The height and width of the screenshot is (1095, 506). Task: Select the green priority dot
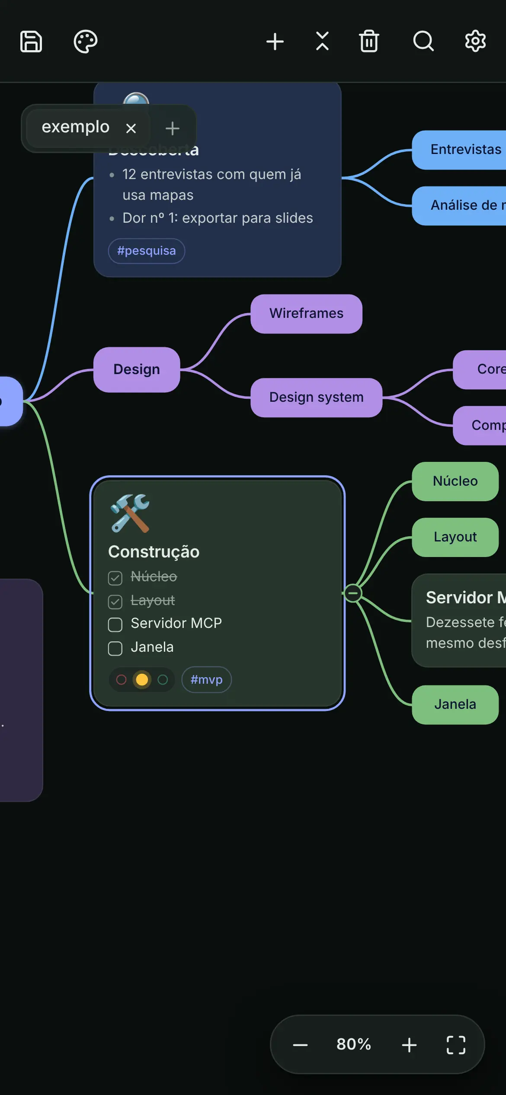[x=163, y=679]
